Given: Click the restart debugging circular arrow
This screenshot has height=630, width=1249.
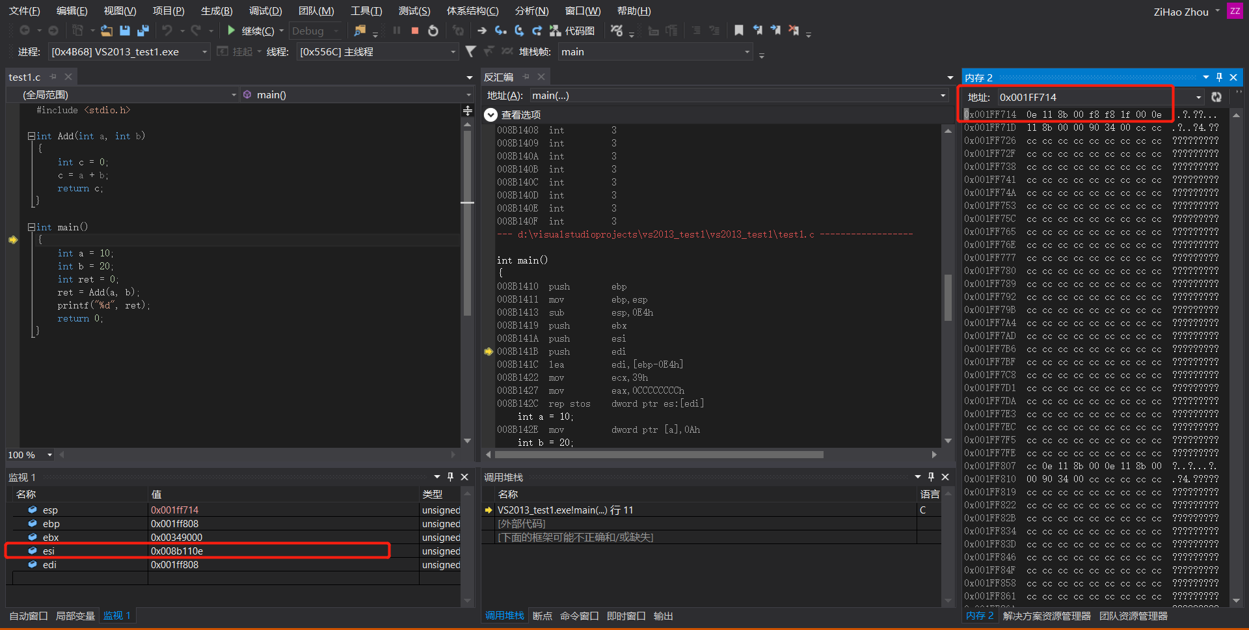Looking at the screenshot, I should pos(433,31).
